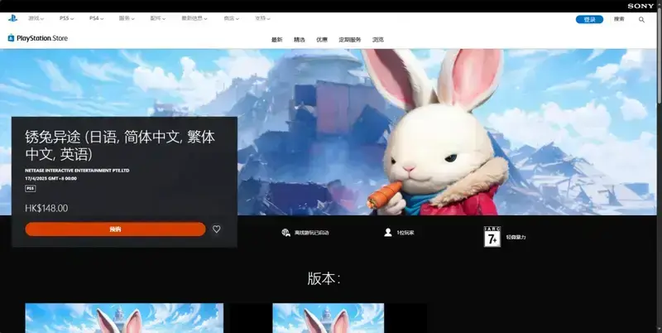Click the Sony logo in top right
This screenshot has height=333, width=662.
[x=640, y=6]
